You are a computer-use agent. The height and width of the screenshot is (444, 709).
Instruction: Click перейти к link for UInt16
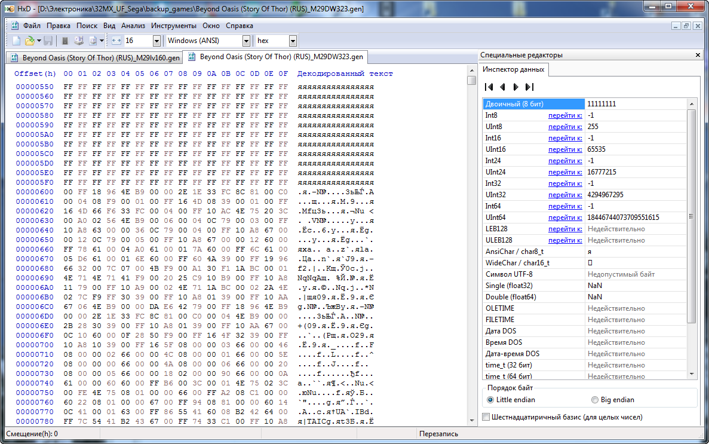pos(565,149)
